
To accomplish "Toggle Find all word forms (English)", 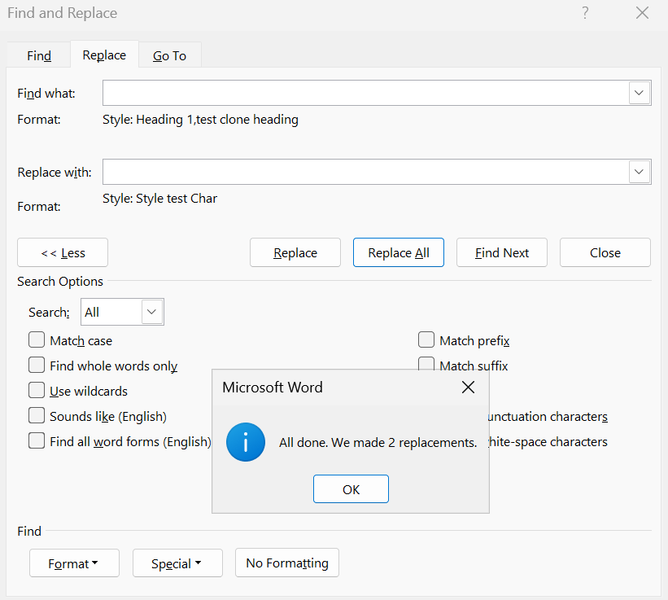I will (x=37, y=440).
